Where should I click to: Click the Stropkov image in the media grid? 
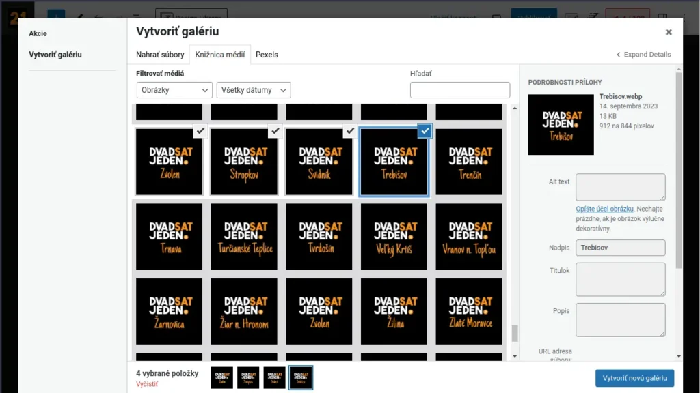tap(244, 162)
